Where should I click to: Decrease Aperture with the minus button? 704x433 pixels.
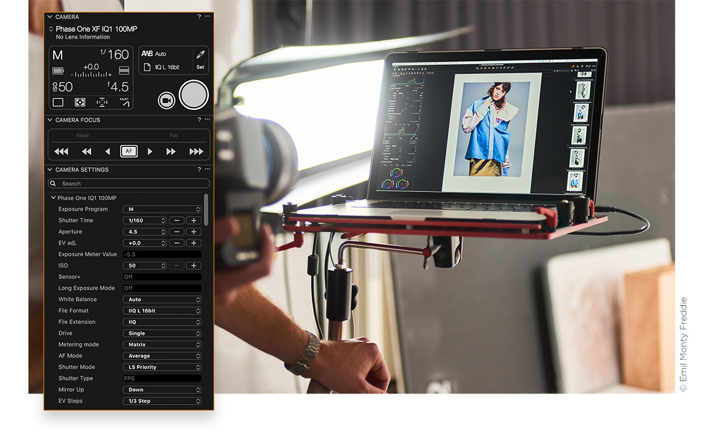[x=177, y=232]
